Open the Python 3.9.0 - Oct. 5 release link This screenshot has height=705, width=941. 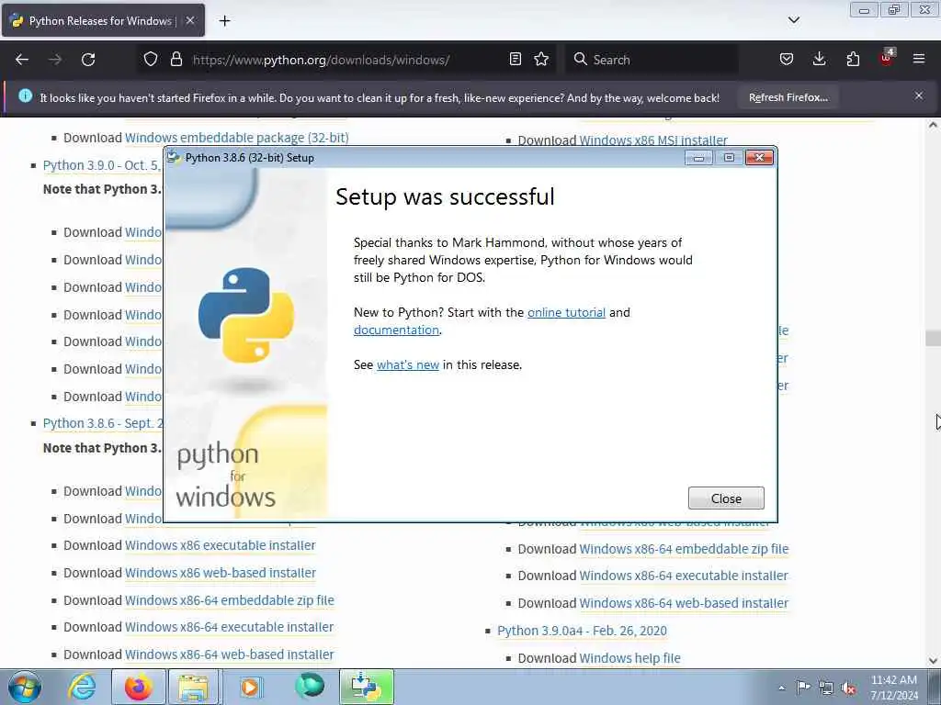[x=102, y=165]
